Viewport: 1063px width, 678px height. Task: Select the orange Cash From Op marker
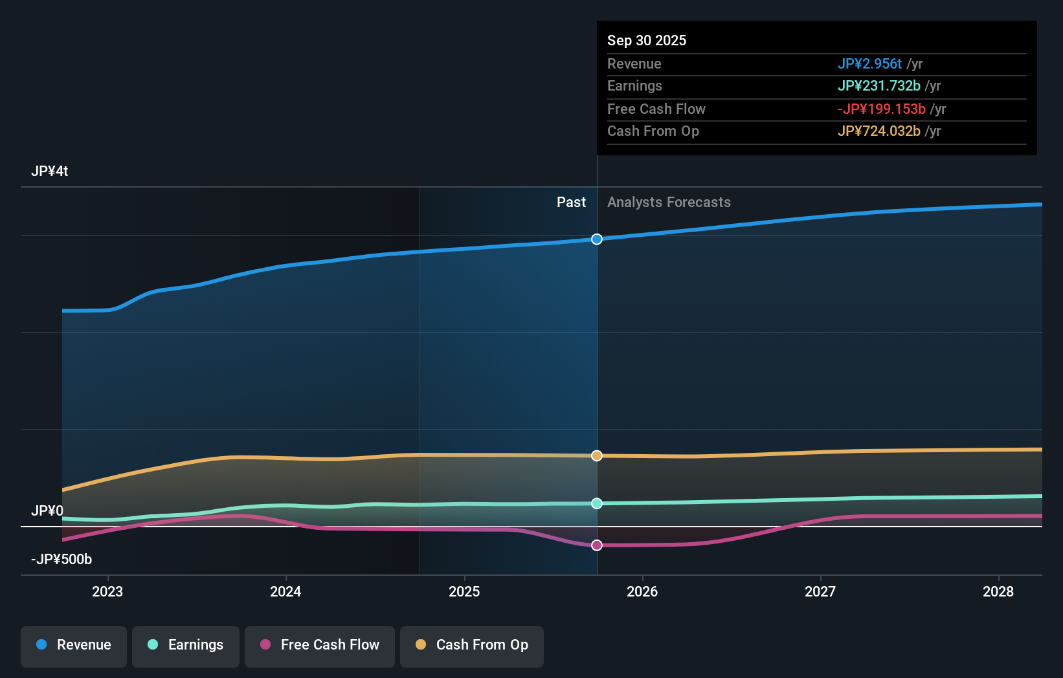(596, 455)
